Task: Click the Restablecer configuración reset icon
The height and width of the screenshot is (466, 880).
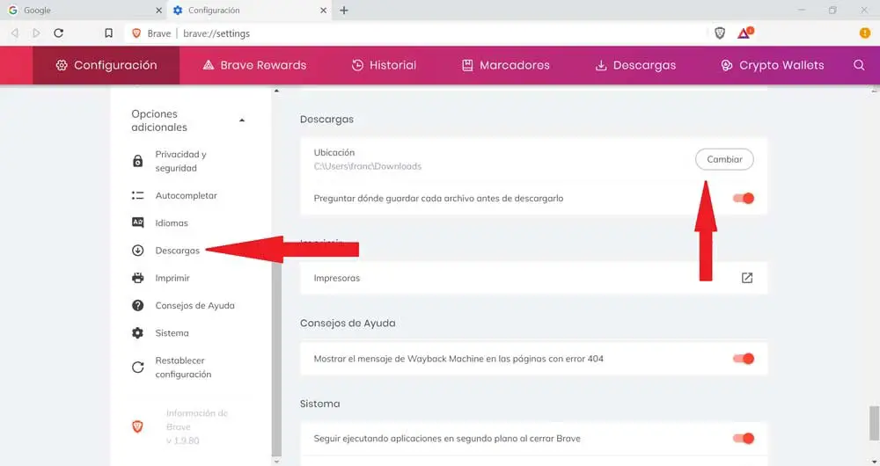Action: 137,368
